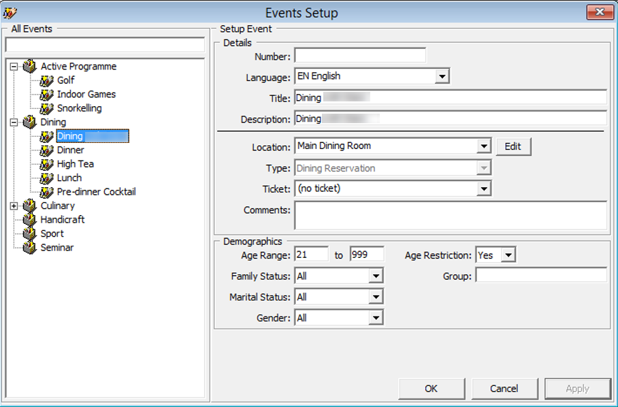Click the Sport category icon

[x=30, y=233]
